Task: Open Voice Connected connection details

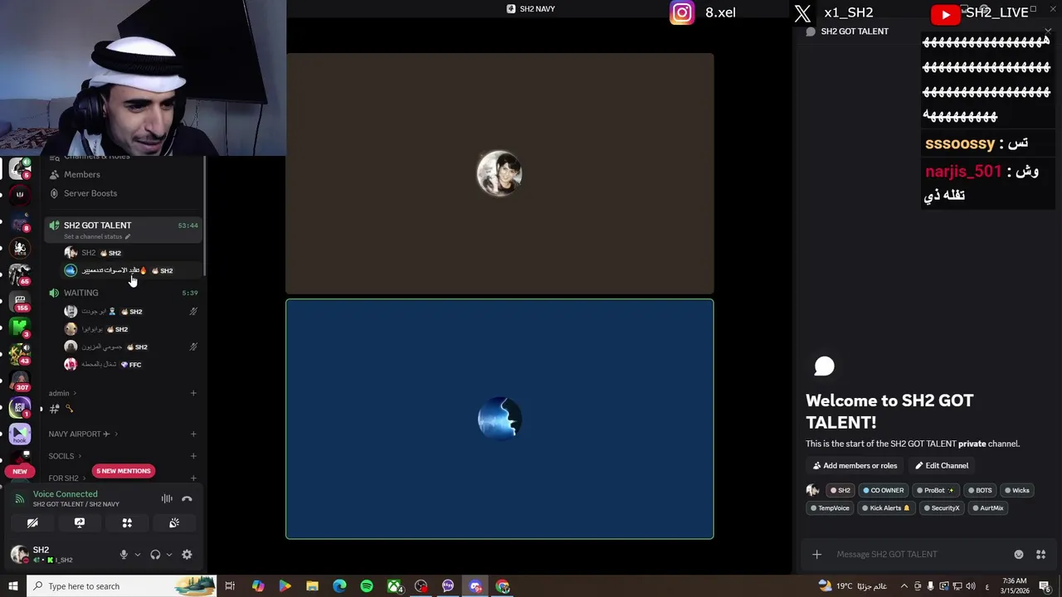Action: pos(65,494)
